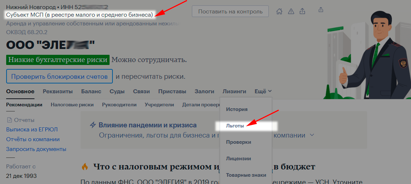The height and width of the screenshot is (184, 411).
Task: Expand the pandemic restrictions block chevron
Action: (x=312, y=135)
